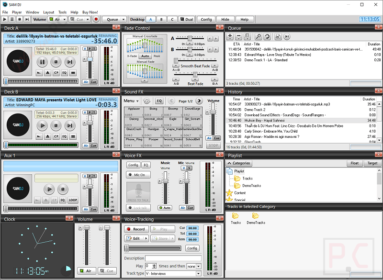Remove a track with Queue minus icon

pos(238,37)
